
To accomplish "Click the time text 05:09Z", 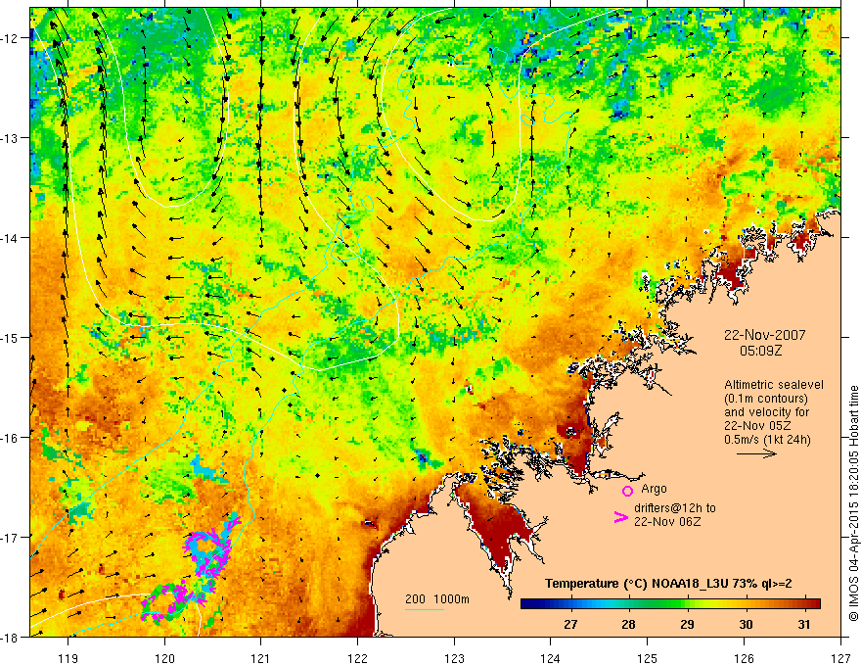I will tap(760, 351).
